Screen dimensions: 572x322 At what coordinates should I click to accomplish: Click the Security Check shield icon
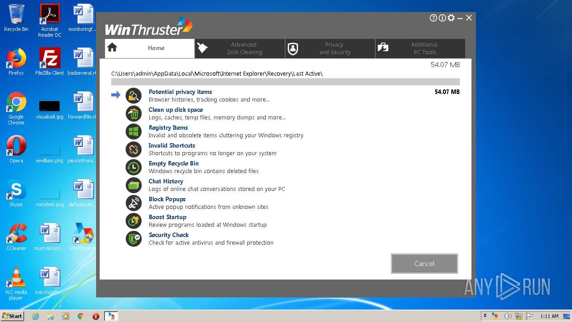pyautogui.click(x=134, y=239)
